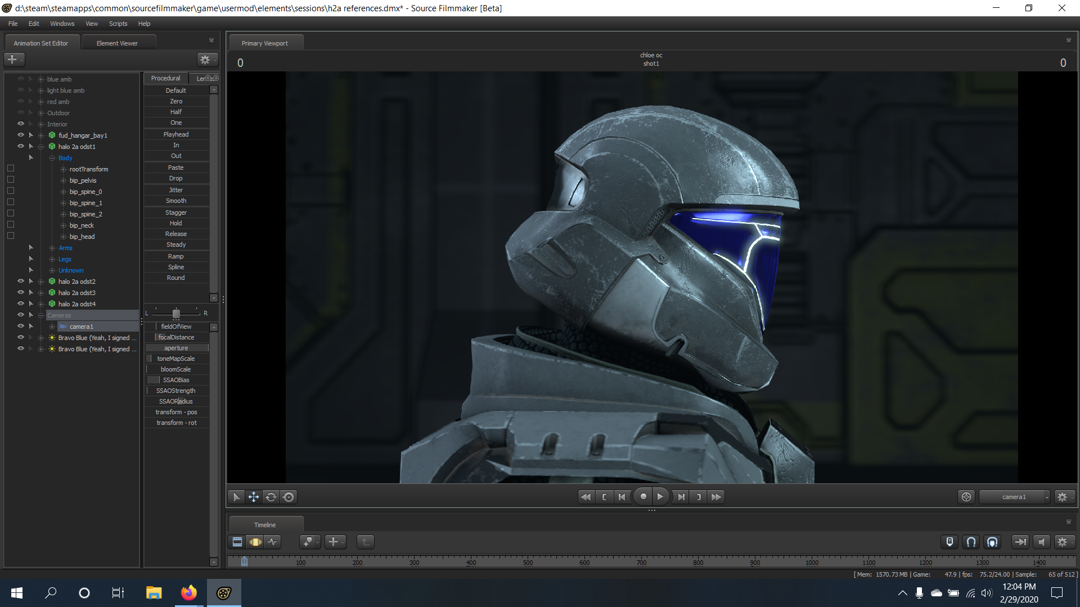Switch to the Graph Editor mode
The width and height of the screenshot is (1080, 607).
click(x=273, y=542)
